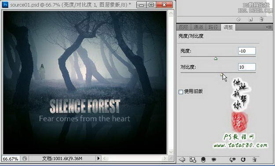The width and height of the screenshot is (275, 166).
Task: Click the 66.67% zoom field
Action: tap(11, 159)
